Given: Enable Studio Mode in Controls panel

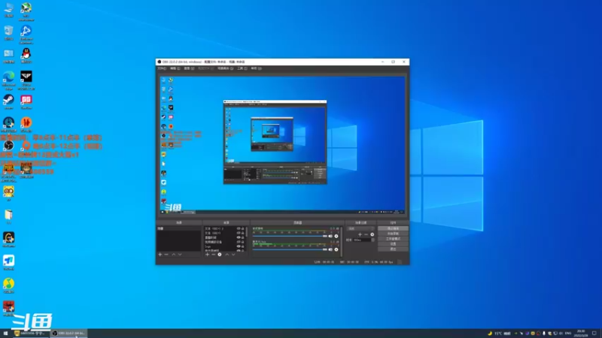Looking at the screenshot, I should (x=393, y=239).
